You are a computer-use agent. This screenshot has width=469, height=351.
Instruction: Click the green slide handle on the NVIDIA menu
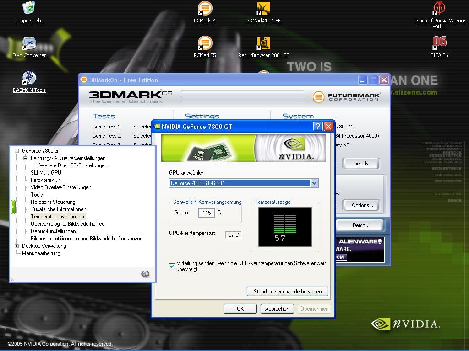tap(13, 207)
